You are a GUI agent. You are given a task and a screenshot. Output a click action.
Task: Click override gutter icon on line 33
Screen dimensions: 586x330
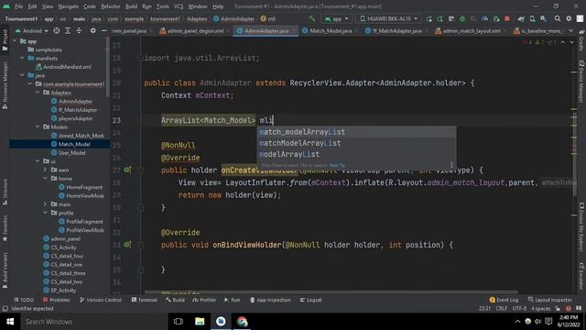tap(127, 245)
